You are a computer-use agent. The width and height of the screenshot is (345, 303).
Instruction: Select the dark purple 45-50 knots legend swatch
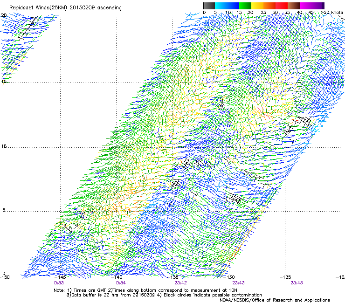coord(318,6)
